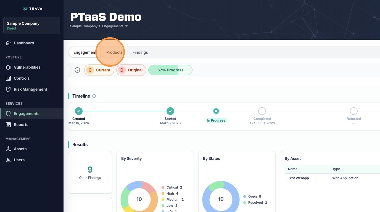Open Vulnerabilities via the bug icon
The height and width of the screenshot is (212, 380).
[x=8, y=67]
